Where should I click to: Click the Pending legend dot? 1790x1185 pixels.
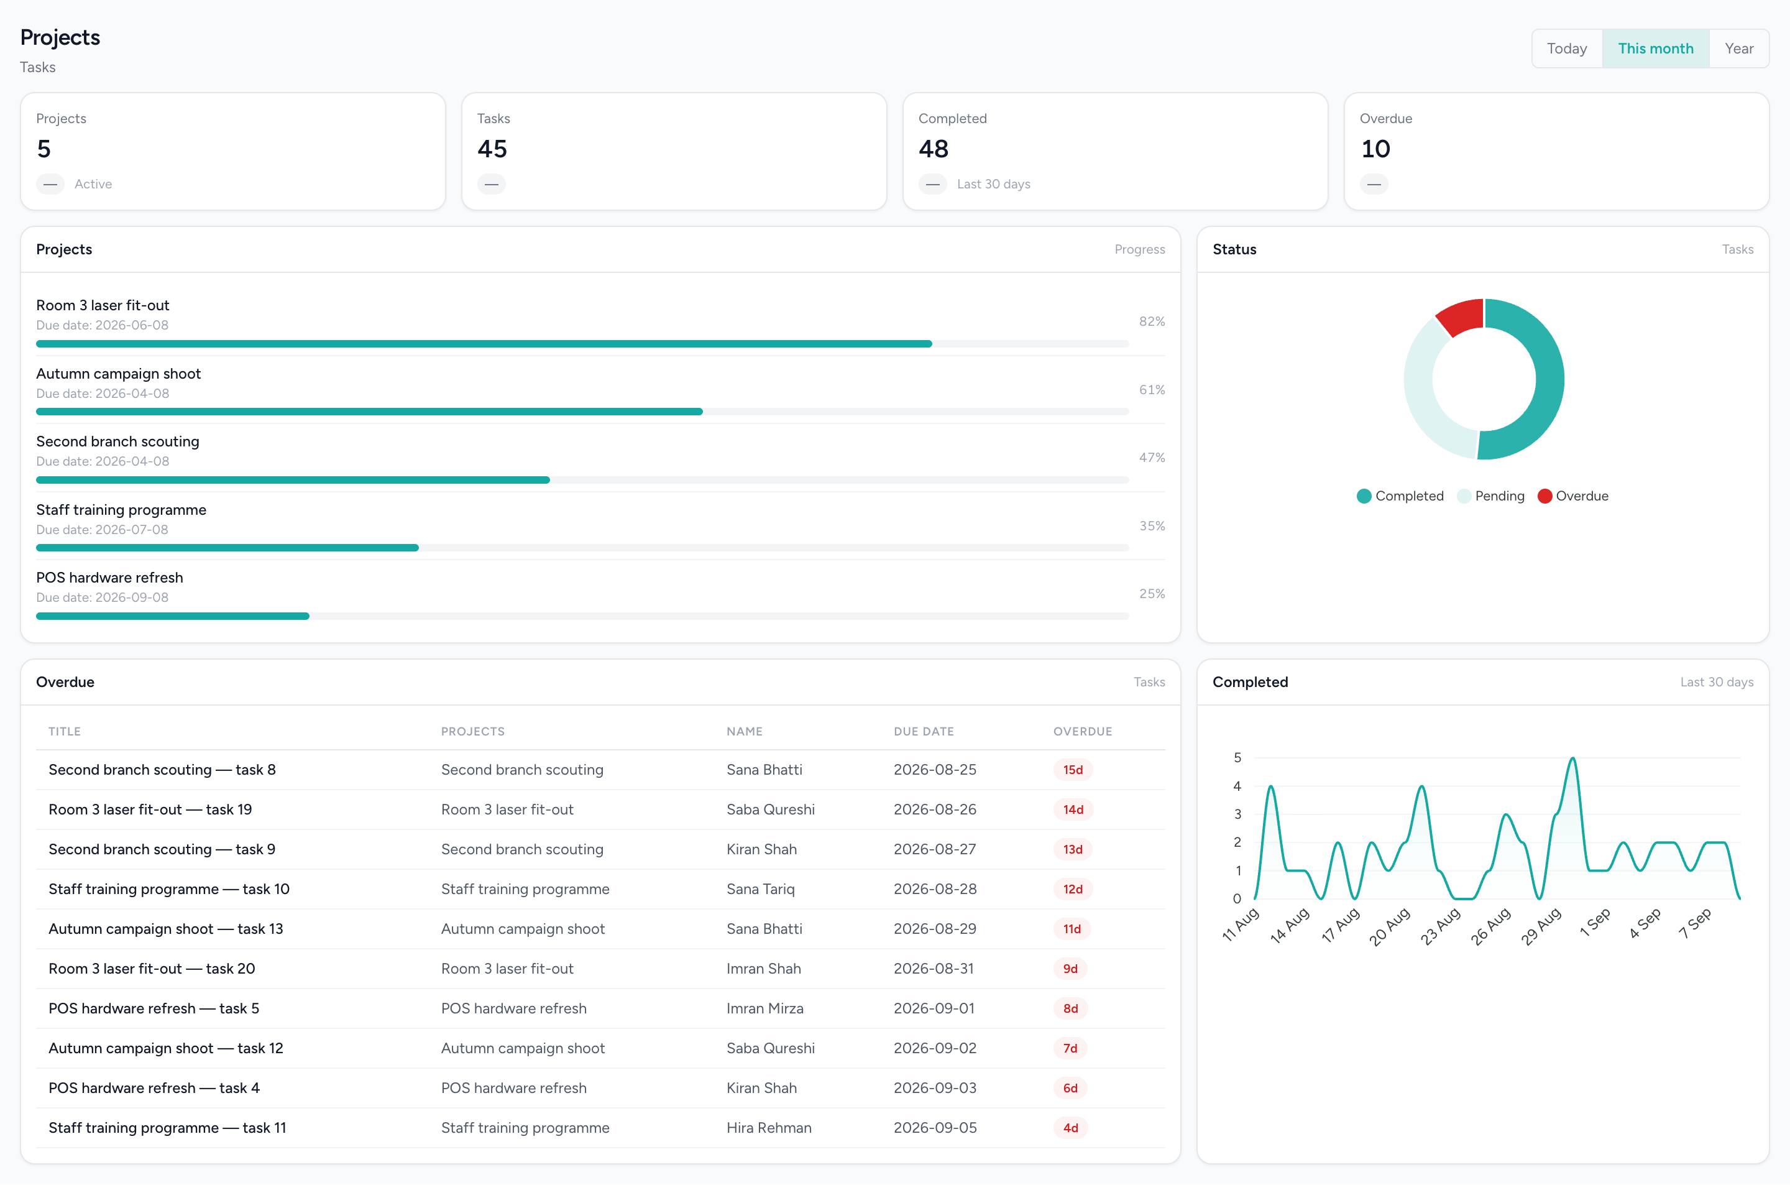1464,497
